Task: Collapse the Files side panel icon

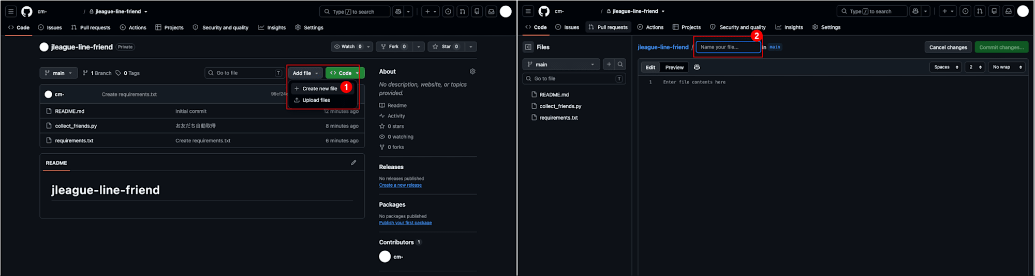Action: (528, 47)
